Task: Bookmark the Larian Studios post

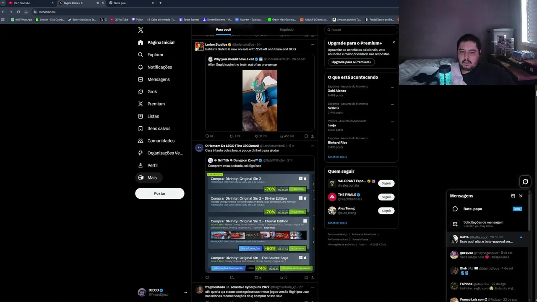Action: [306, 136]
